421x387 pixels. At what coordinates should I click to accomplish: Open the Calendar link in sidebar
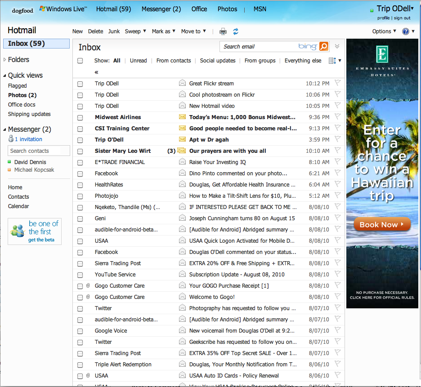(x=18, y=206)
